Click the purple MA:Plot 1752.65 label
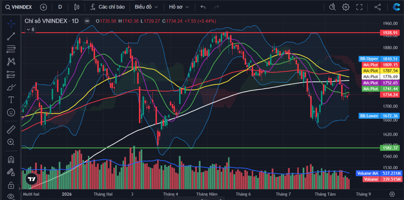 [381, 83]
